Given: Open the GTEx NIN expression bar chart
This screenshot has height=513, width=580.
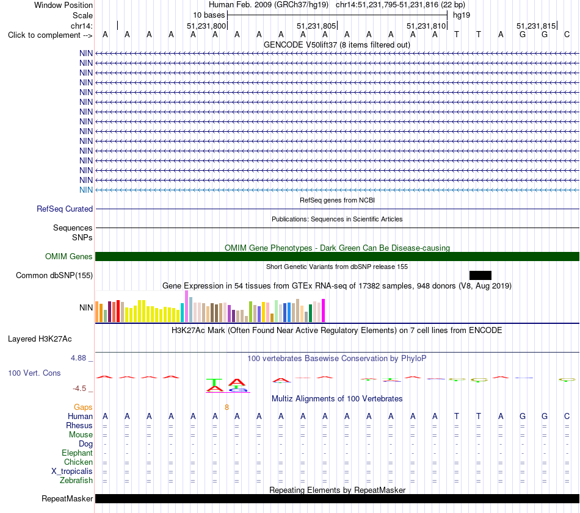Looking at the screenshot, I should pyautogui.click(x=210, y=306).
